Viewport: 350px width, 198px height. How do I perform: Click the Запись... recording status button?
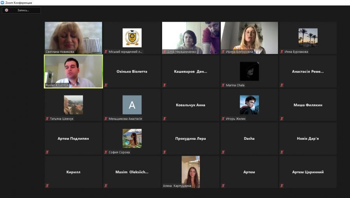21,10
